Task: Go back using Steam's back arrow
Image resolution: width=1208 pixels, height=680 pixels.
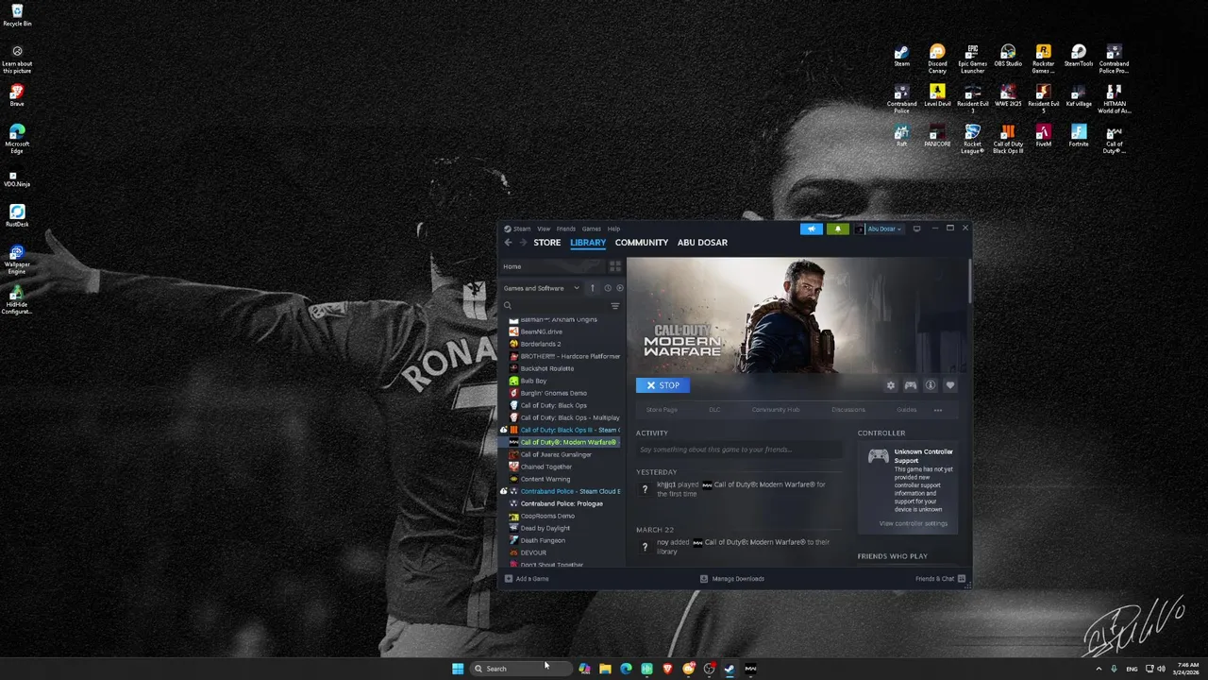Action: pyautogui.click(x=508, y=243)
